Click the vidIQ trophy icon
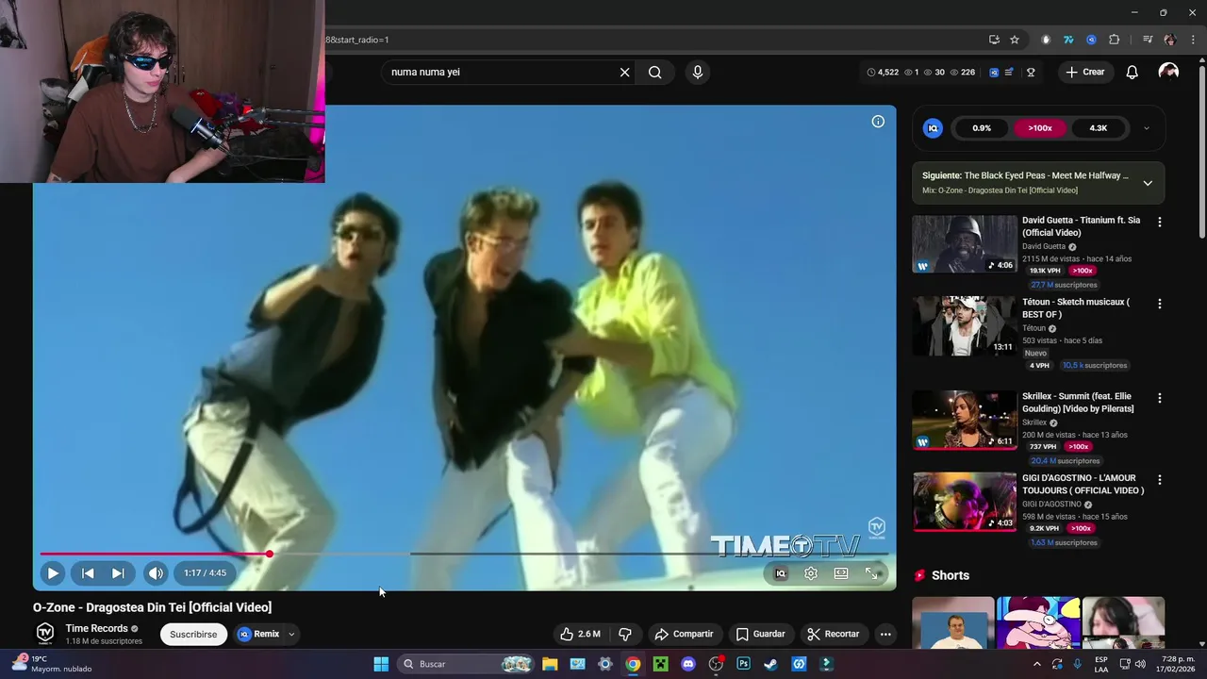 [1031, 72]
